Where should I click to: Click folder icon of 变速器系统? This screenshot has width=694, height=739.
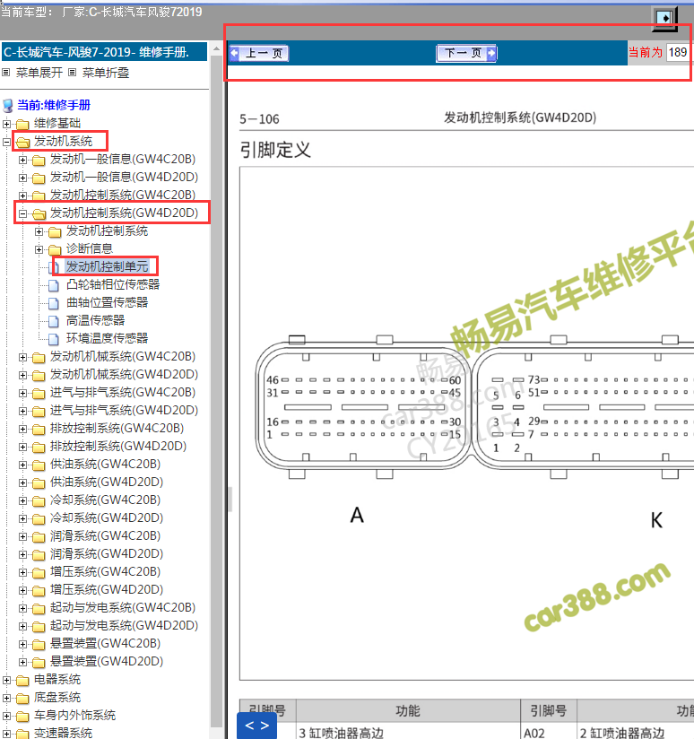coord(22,734)
